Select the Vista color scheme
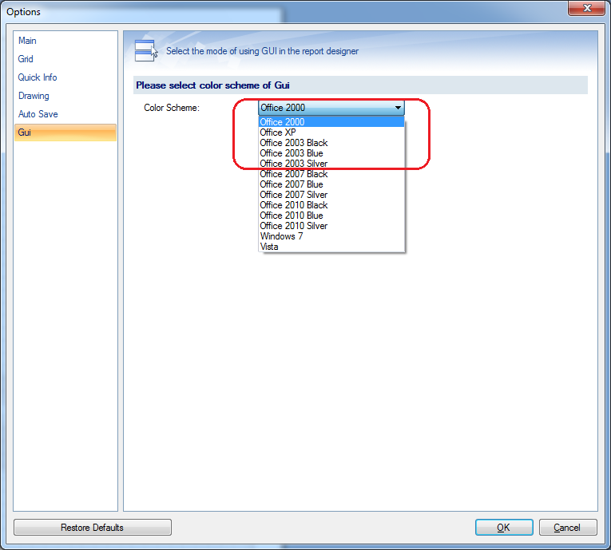 click(x=331, y=247)
